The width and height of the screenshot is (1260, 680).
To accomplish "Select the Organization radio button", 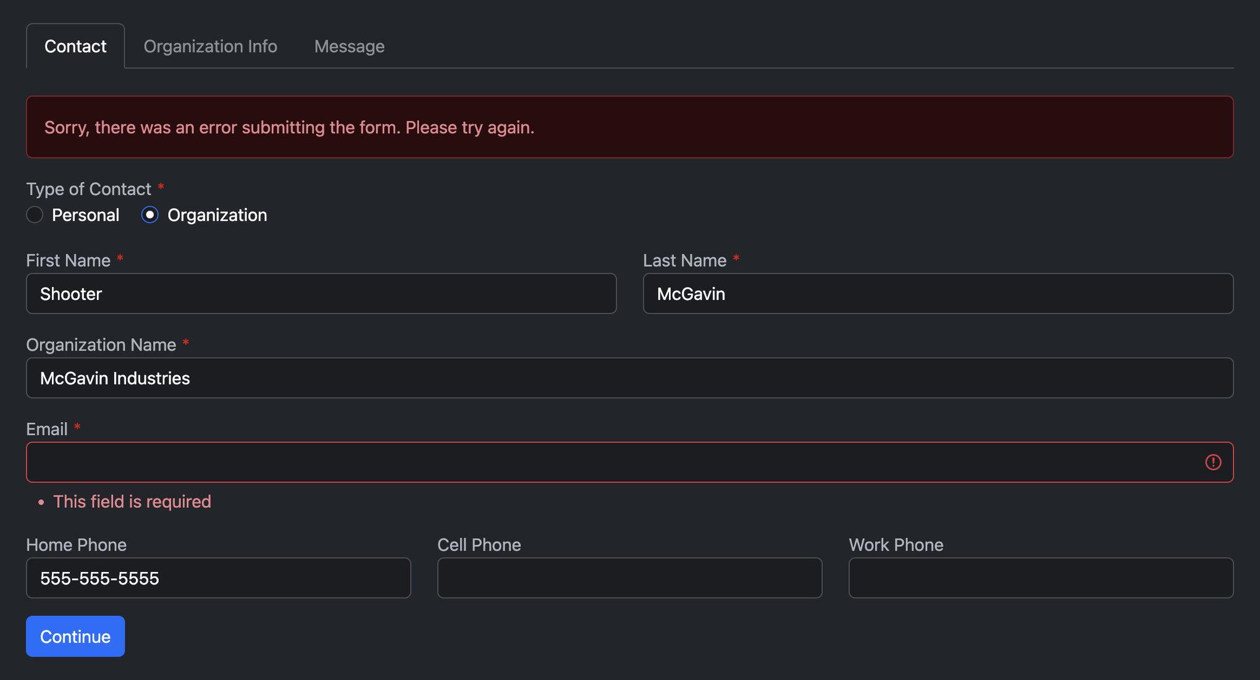I will pos(150,215).
